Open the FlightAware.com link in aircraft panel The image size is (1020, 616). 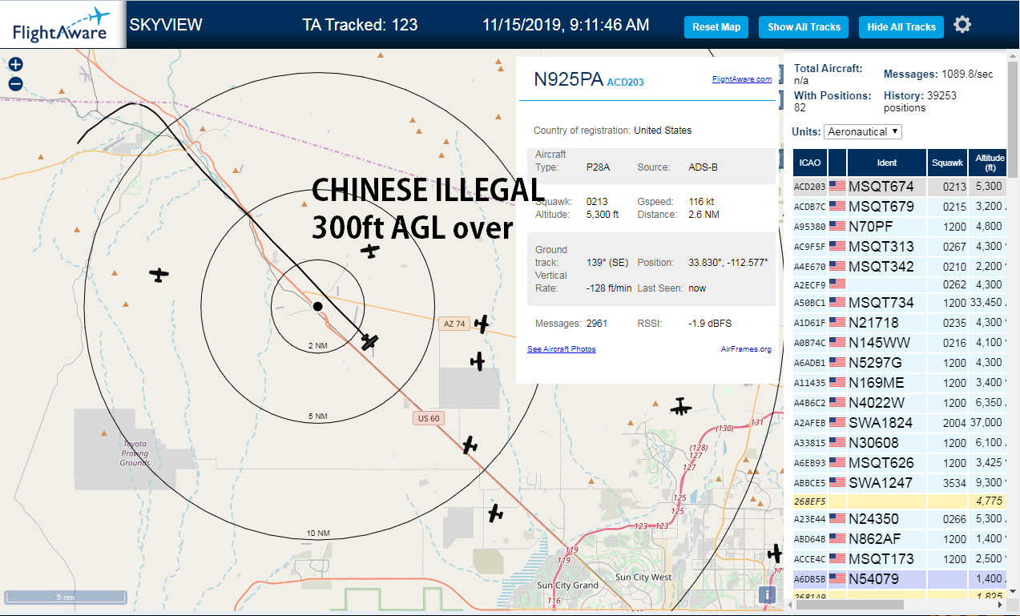[x=741, y=79]
